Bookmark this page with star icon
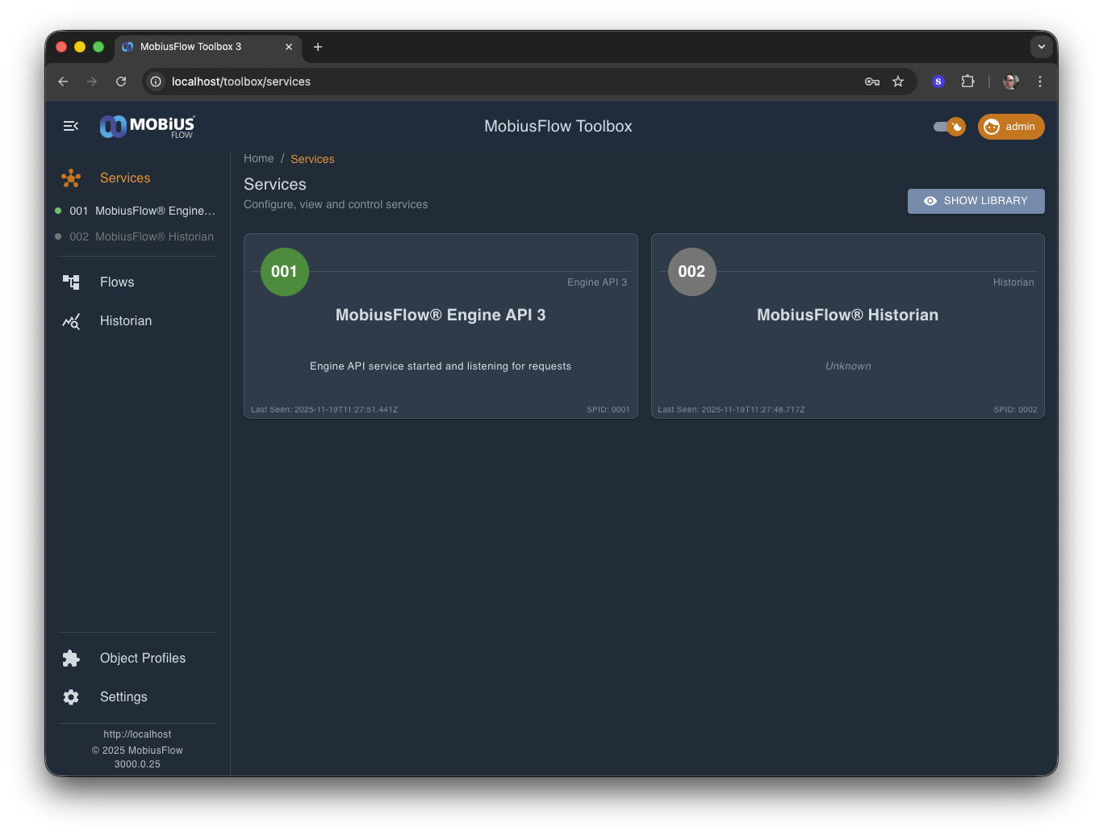The image size is (1103, 836). [x=898, y=82]
